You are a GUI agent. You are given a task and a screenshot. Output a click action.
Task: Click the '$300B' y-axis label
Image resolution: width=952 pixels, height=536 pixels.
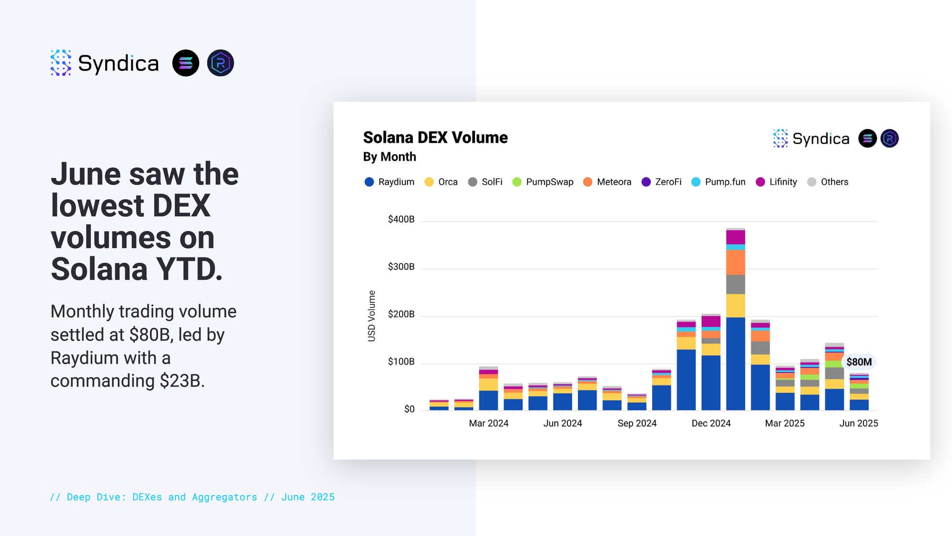[401, 267]
